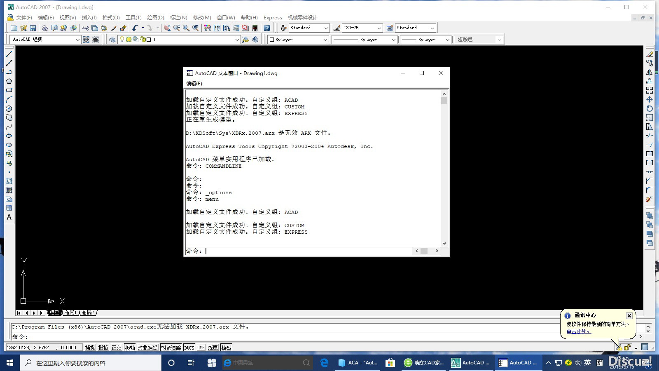Select the Explode tool
This screenshot has width=659, height=371.
(650, 199)
